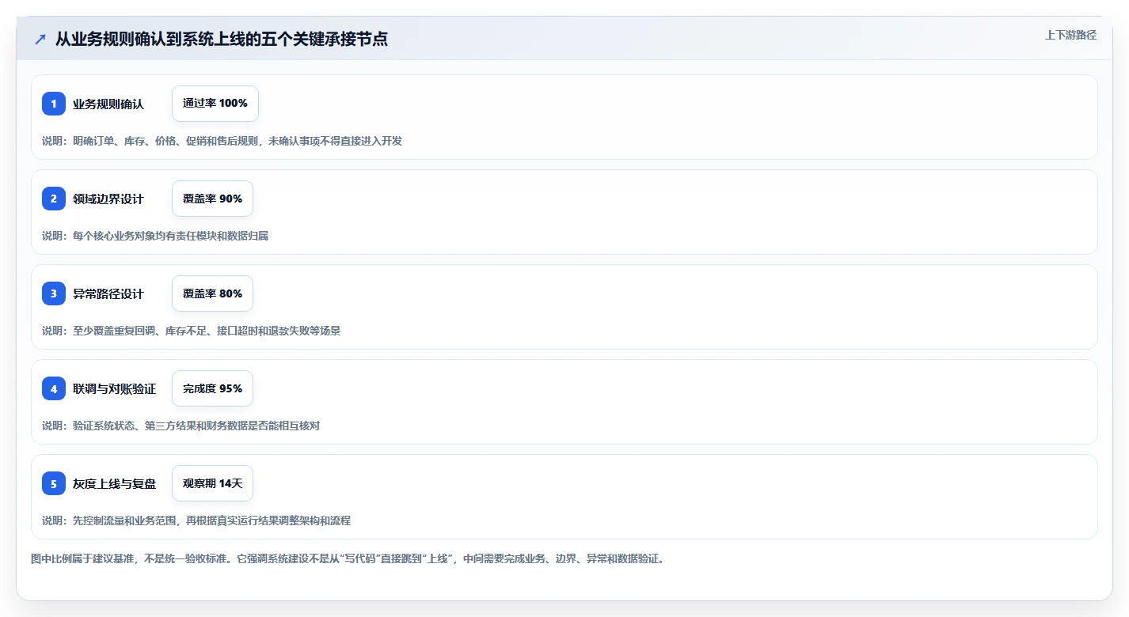Screen dimensions: 1129x617
Task: Click the description starting 验证系统状态
Action: coord(181,426)
